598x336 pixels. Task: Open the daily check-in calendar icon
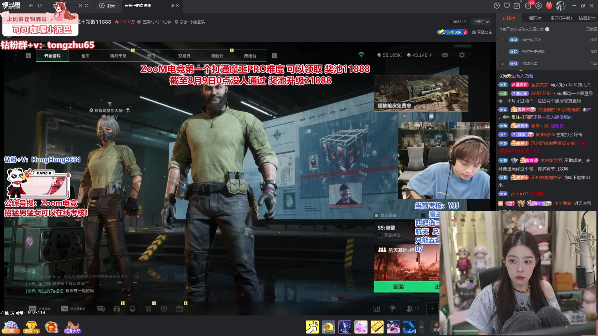tap(517, 6)
